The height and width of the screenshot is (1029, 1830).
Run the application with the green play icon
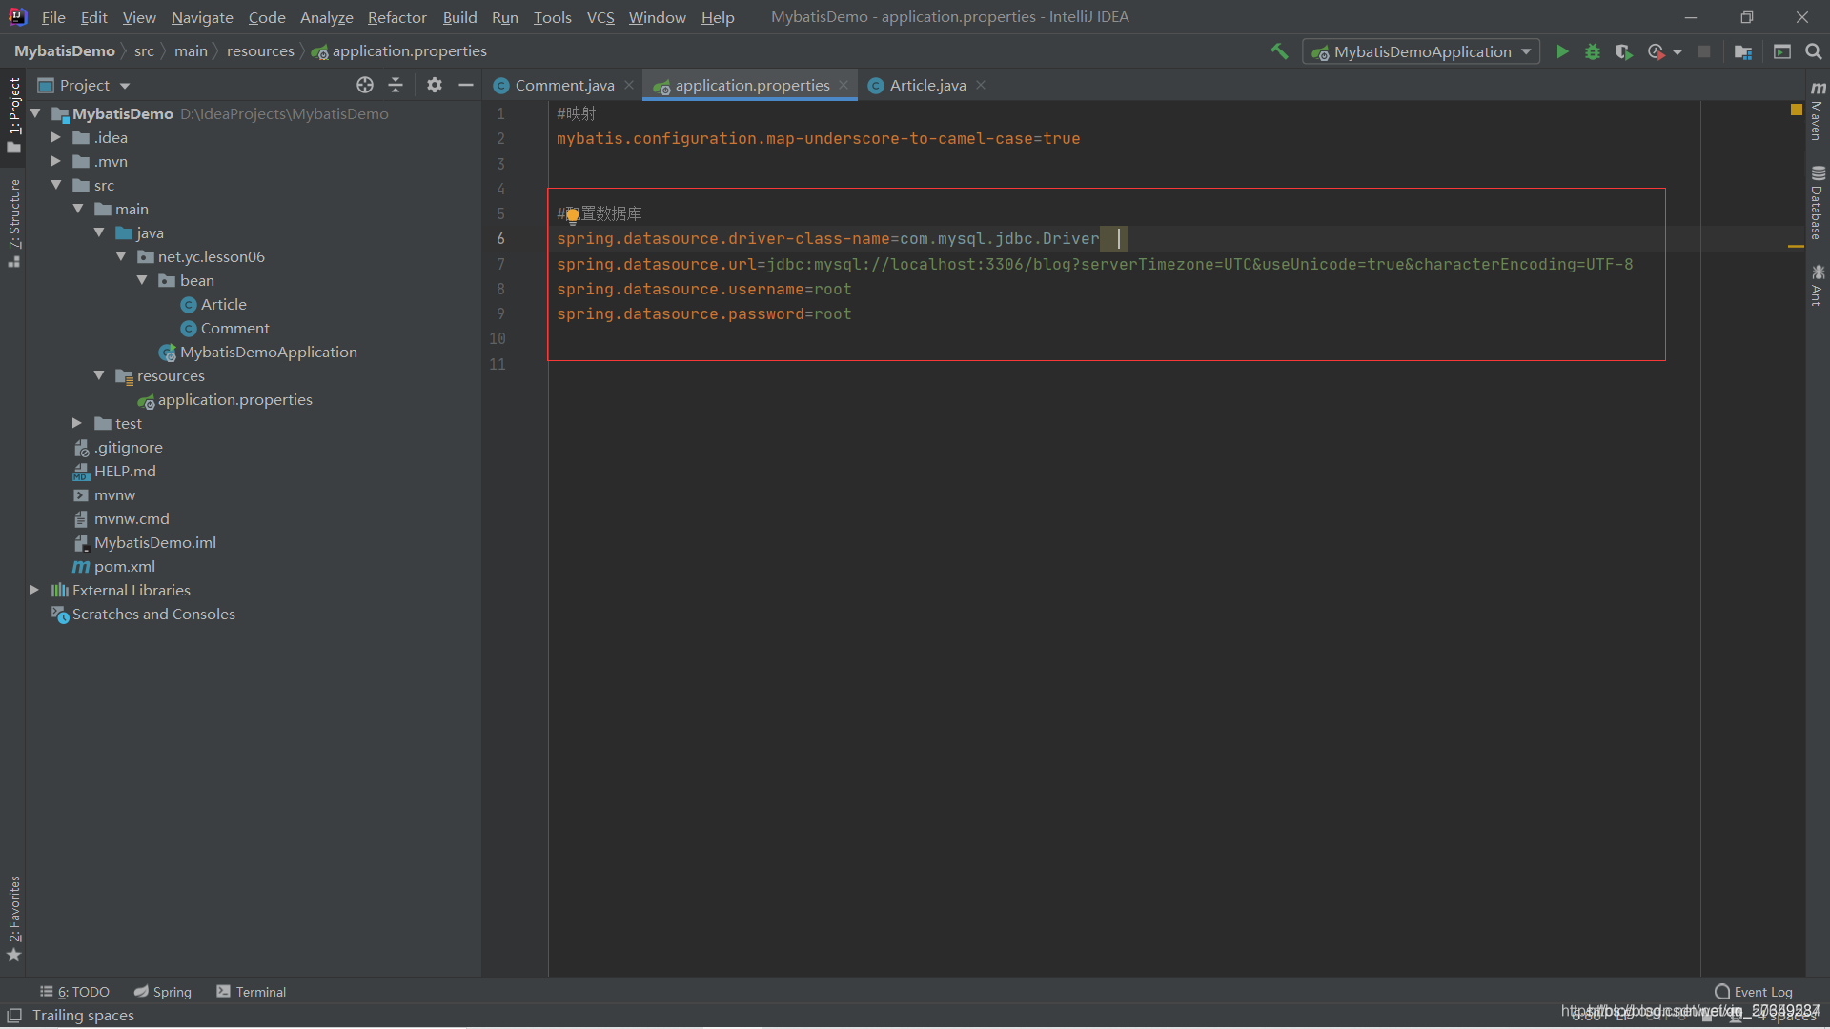tap(1562, 51)
